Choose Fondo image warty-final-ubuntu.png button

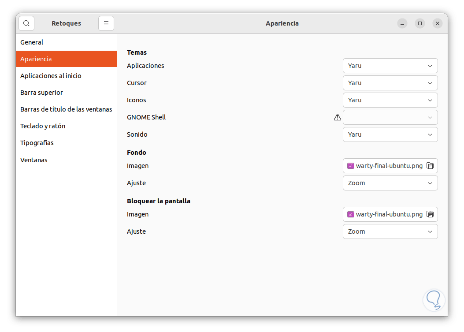click(388, 166)
